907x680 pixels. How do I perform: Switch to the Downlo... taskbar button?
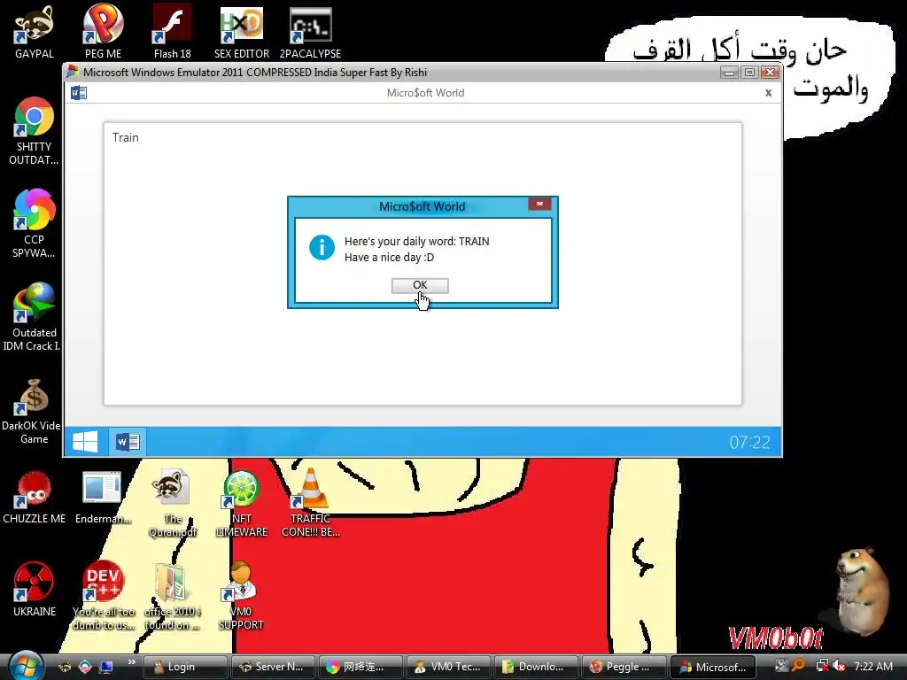[x=536, y=667]
